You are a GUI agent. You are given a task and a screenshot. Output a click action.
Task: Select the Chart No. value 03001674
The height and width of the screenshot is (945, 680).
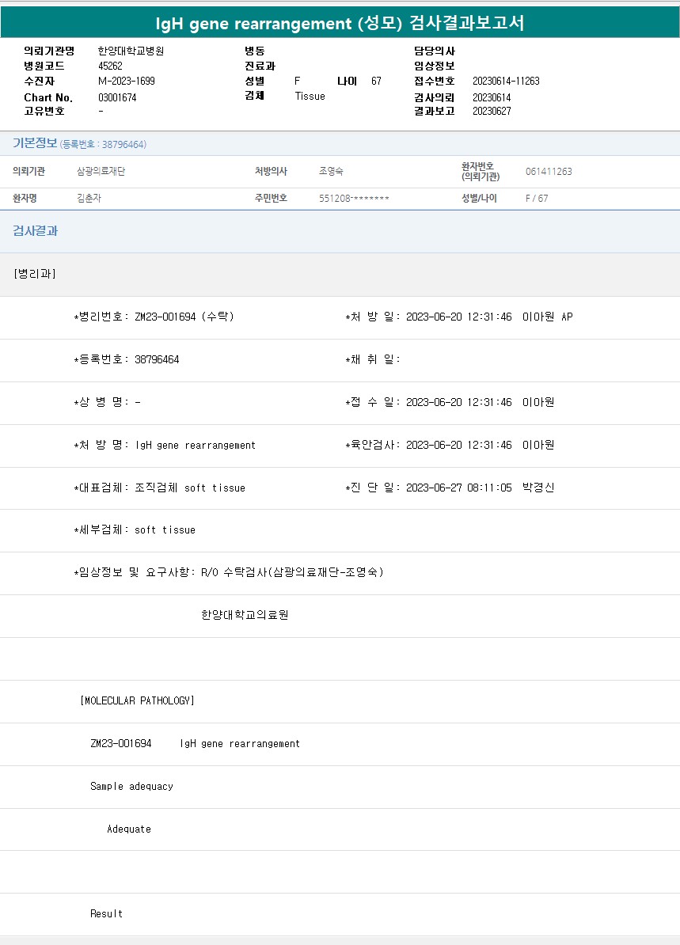117,97
